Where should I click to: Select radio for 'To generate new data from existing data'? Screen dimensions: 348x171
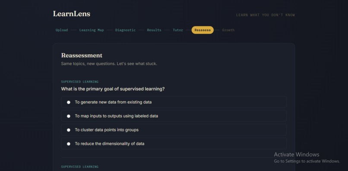pos(69,102)
